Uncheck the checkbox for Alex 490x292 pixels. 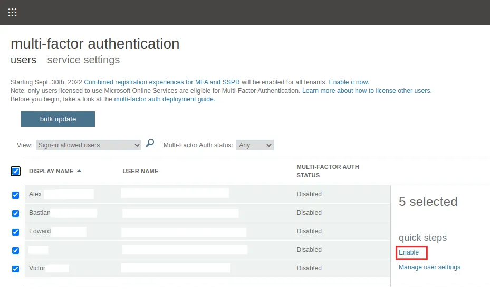15,195
